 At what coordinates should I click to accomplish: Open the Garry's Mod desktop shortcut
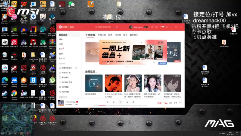click(x=33, y=81)
